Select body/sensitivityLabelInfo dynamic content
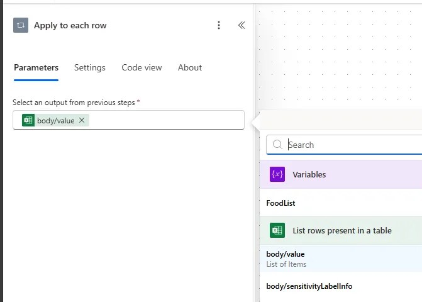 click(309, 286)
